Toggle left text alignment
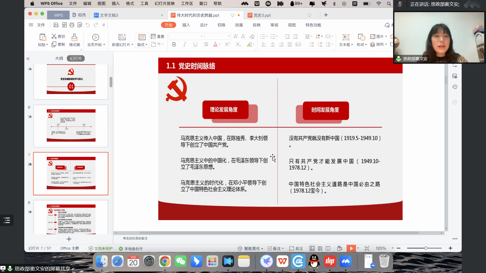This screenshot has height=273, width=486. (264, 44)
